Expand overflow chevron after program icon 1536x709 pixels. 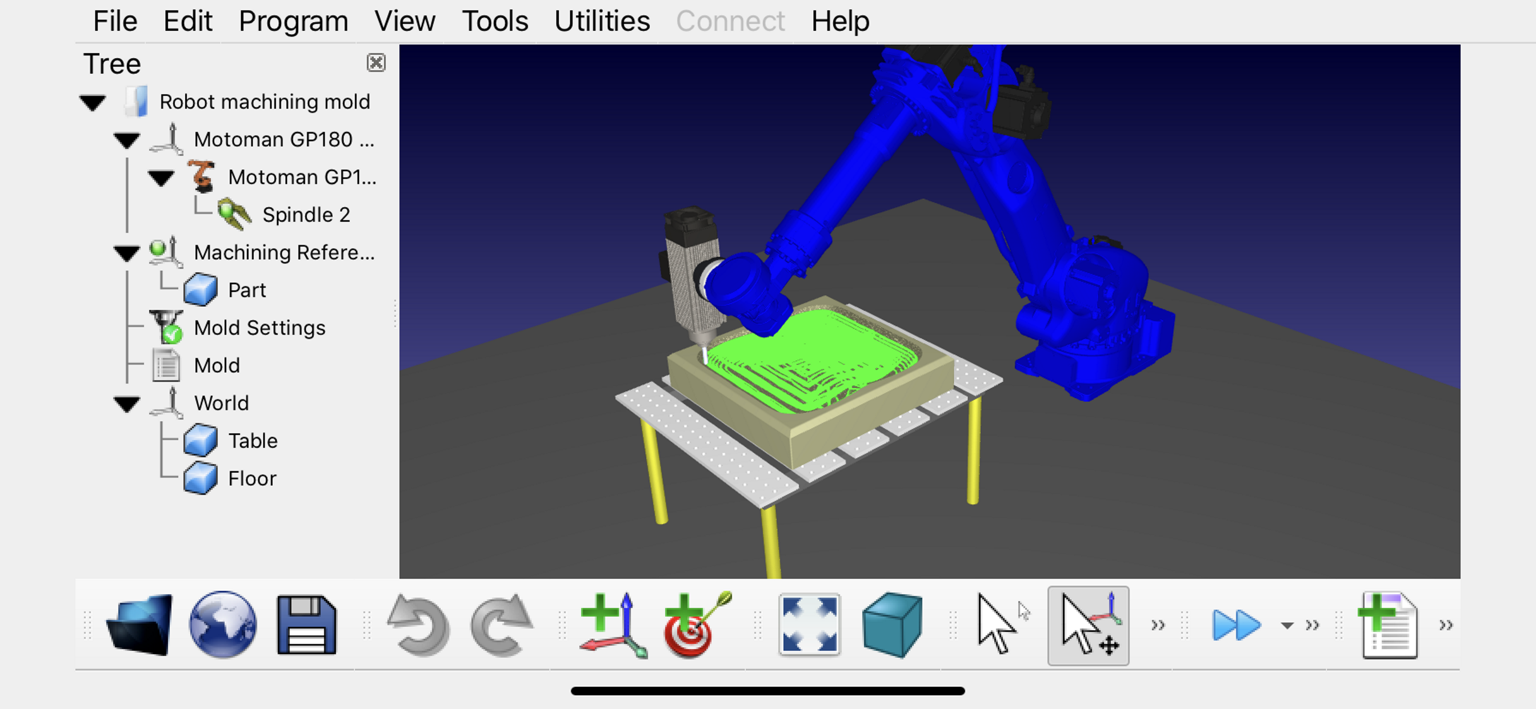click(x=1445, y=625)
